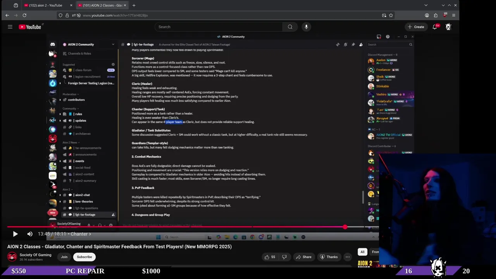Image resolution: width=496 pixels, height=279 pixels.
Task: Go to the YouTube home logo
Action: tap(30, 27)
